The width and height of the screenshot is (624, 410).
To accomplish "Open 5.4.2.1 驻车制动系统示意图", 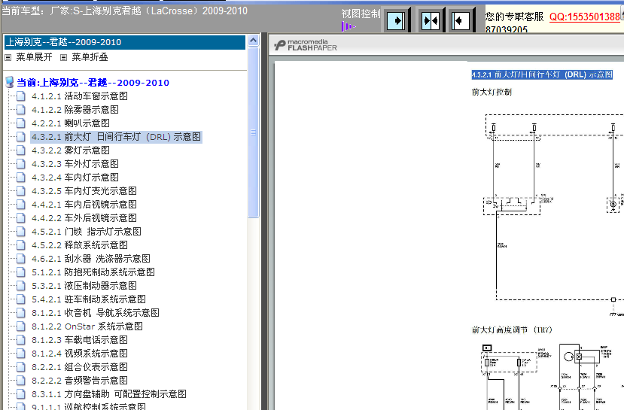I will (x=89, y=299).
